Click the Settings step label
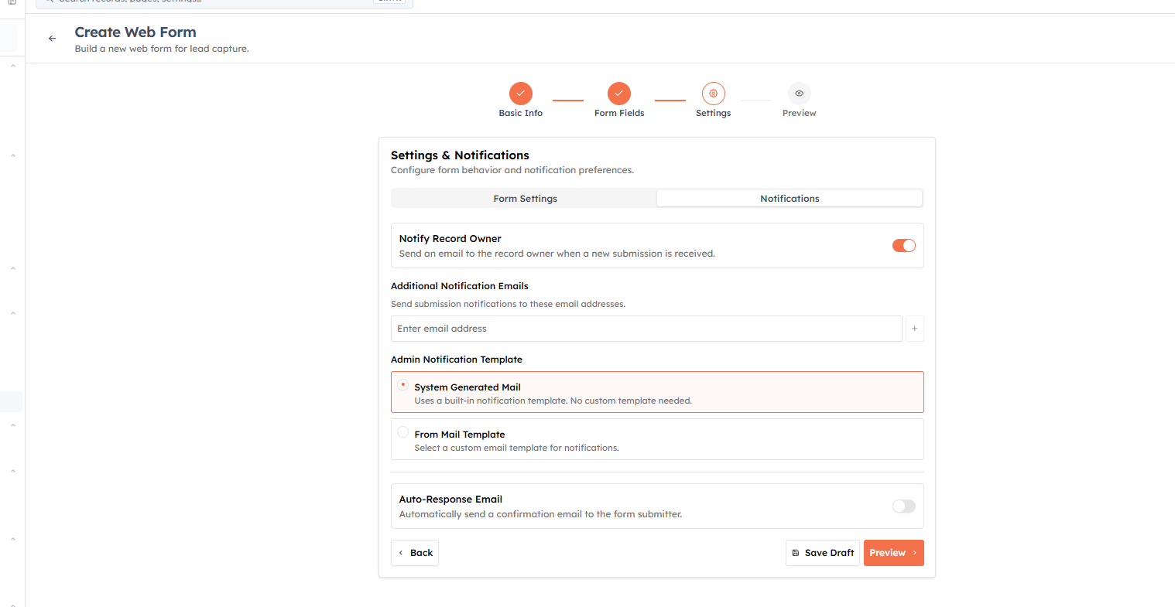This screenshot has height=607, width=1175. pos(714,113)
